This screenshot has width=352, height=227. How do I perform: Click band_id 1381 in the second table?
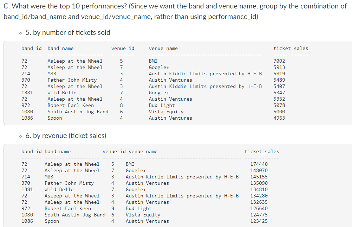27,189
